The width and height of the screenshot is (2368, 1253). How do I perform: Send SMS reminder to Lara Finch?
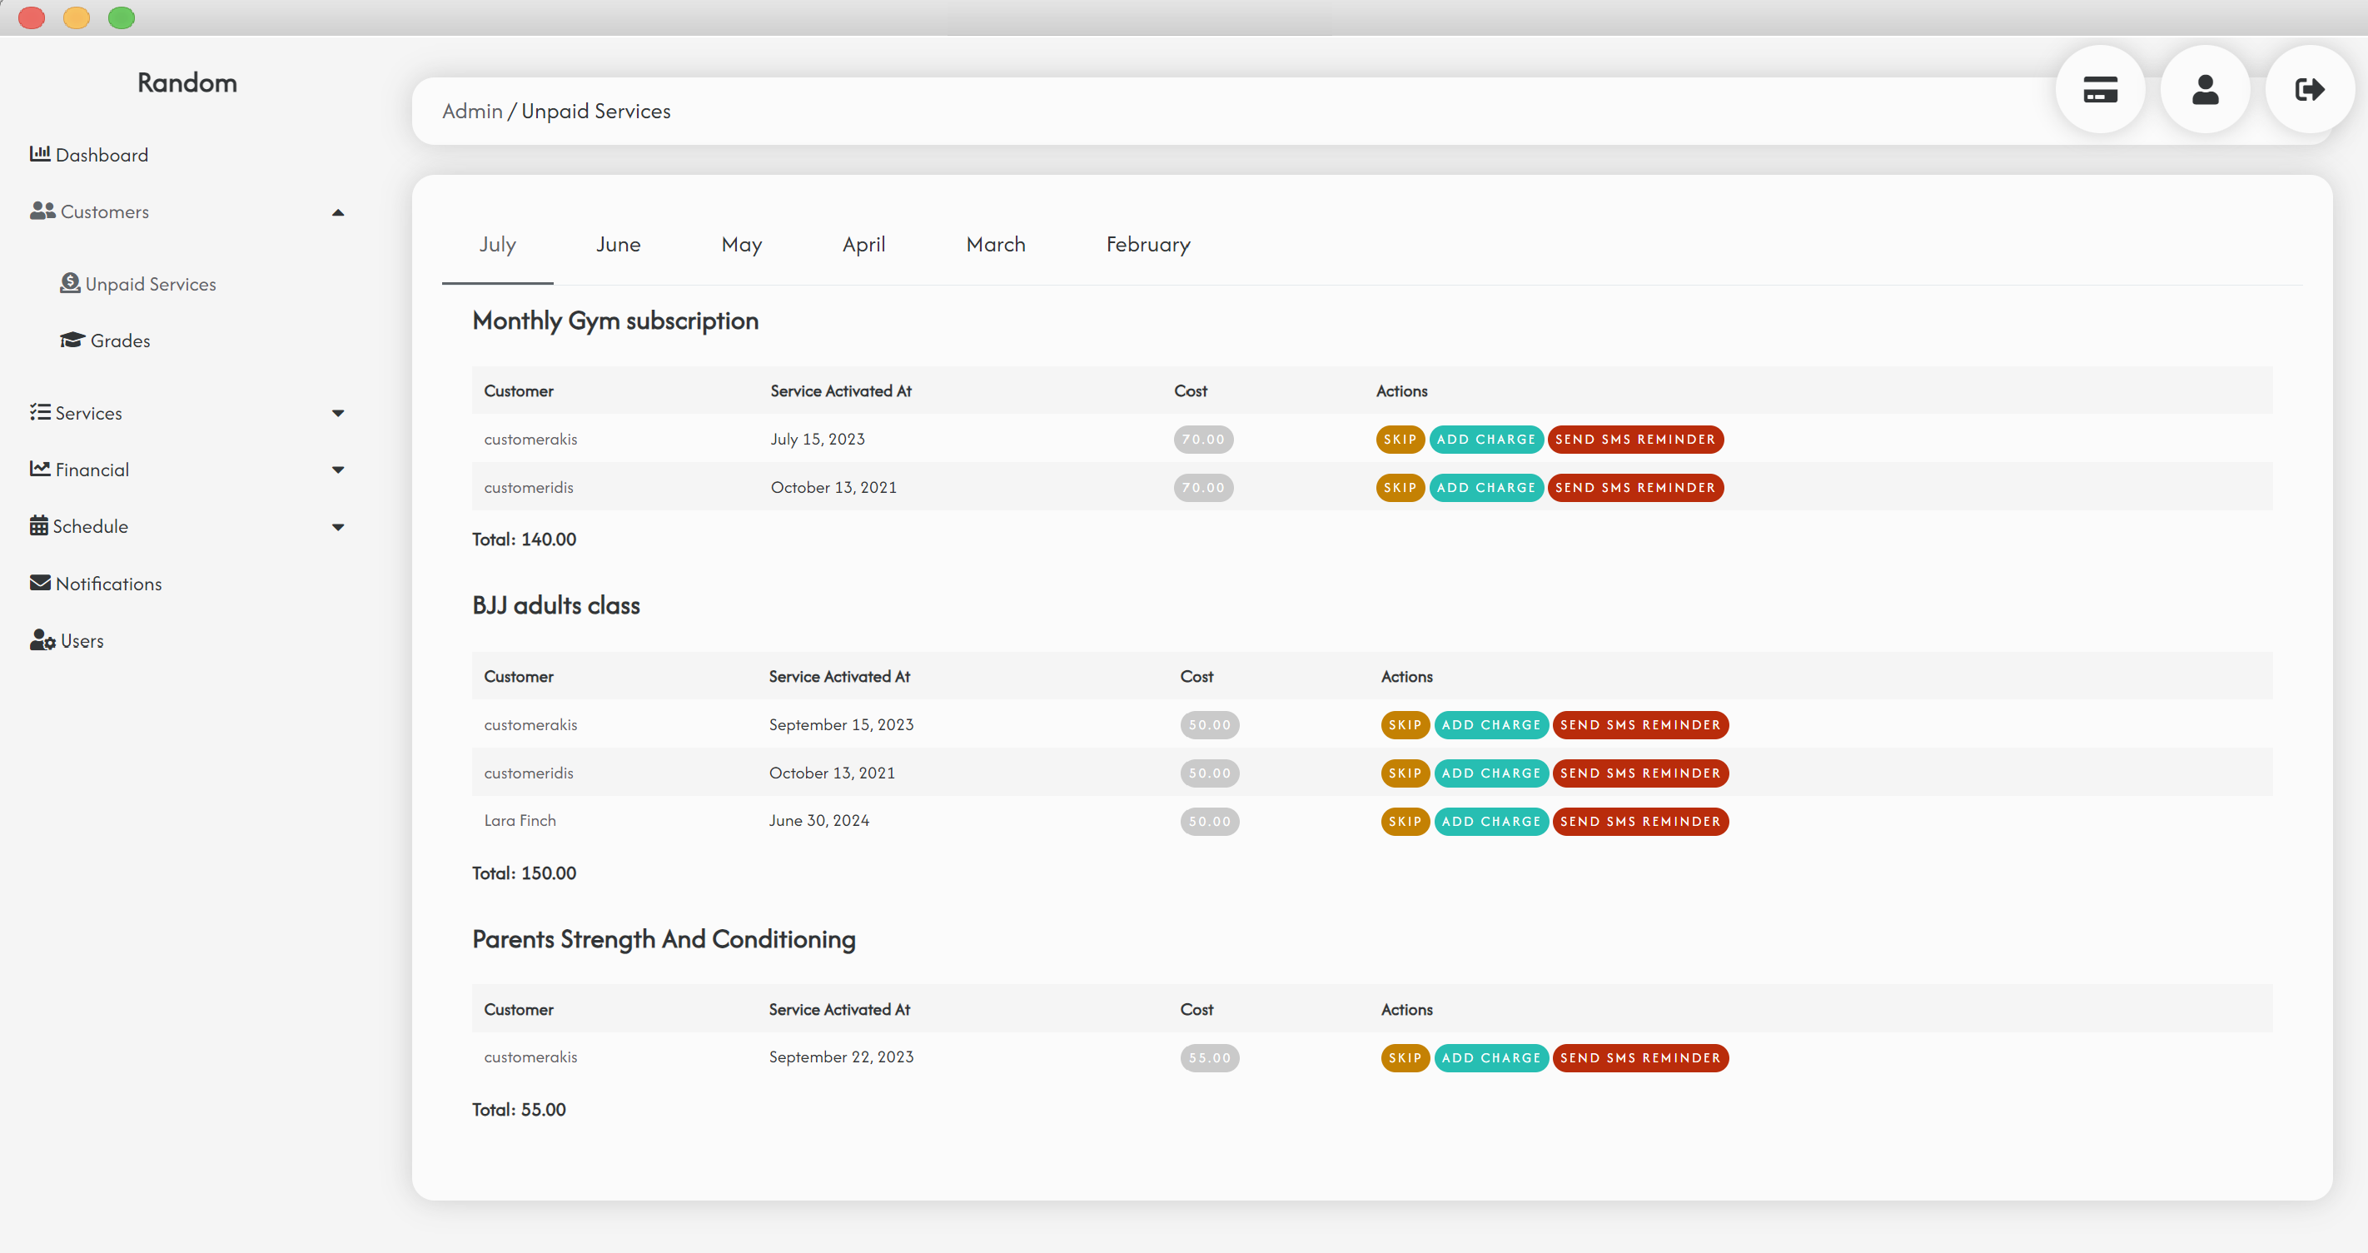tap(1640, 821)
